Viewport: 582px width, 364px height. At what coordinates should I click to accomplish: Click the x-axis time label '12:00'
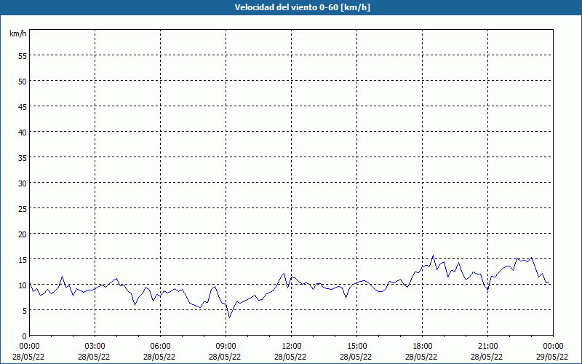tap(292, 347)
